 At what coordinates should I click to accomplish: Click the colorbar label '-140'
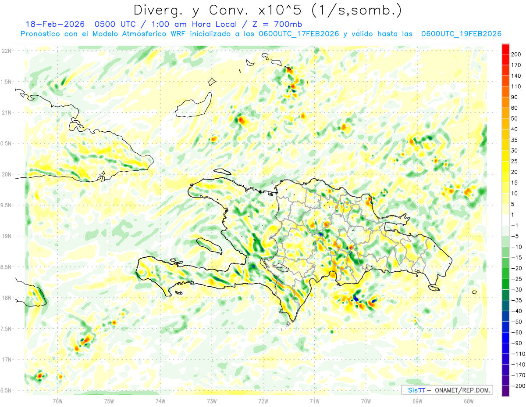click(x=518, y=364)
